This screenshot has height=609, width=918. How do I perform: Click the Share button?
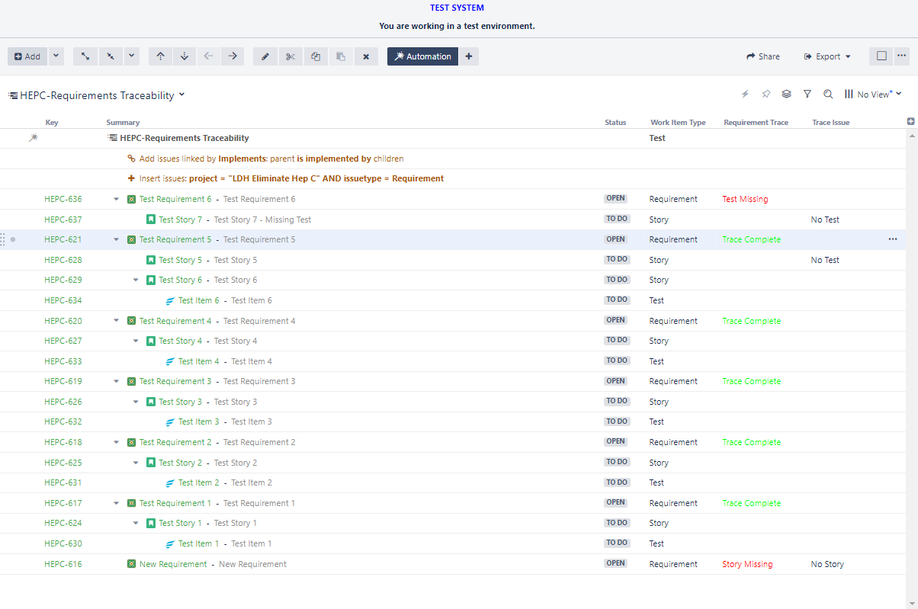762,56
